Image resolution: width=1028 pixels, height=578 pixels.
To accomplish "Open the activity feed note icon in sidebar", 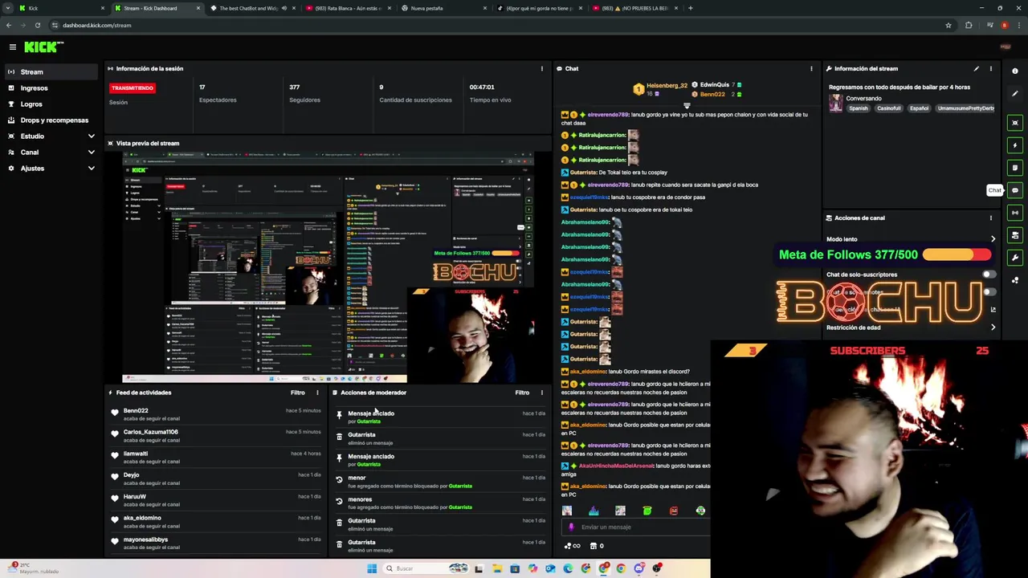I will [1015, 168].
